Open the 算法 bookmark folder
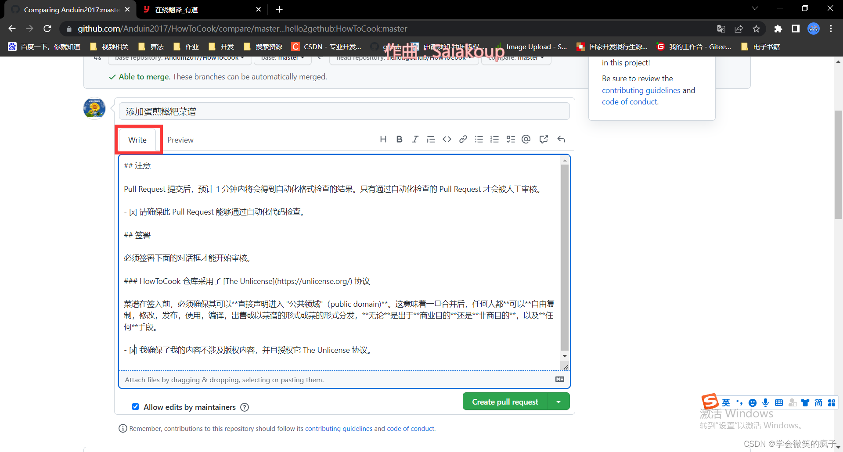This screenshot has width=843, height=452. pos(151,47)
